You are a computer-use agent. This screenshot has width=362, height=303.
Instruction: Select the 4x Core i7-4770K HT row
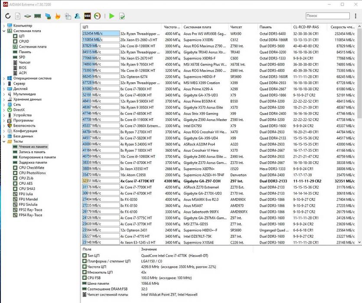[218, 181]
